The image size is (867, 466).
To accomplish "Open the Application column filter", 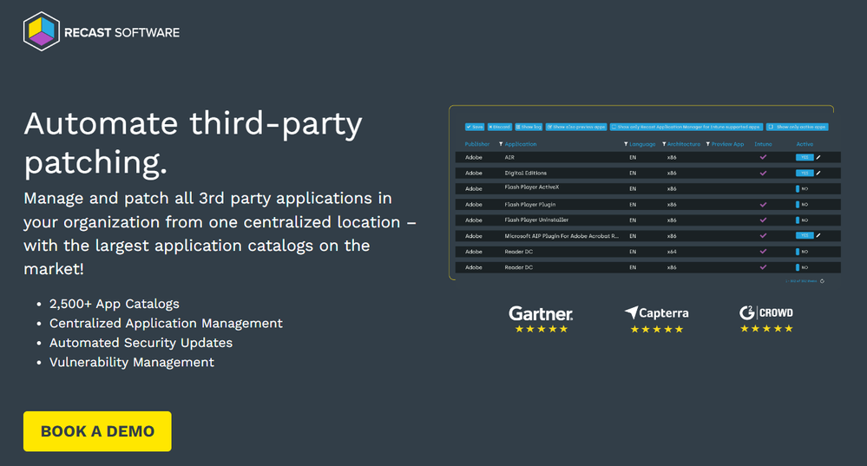I will click(x=502, y=144).
